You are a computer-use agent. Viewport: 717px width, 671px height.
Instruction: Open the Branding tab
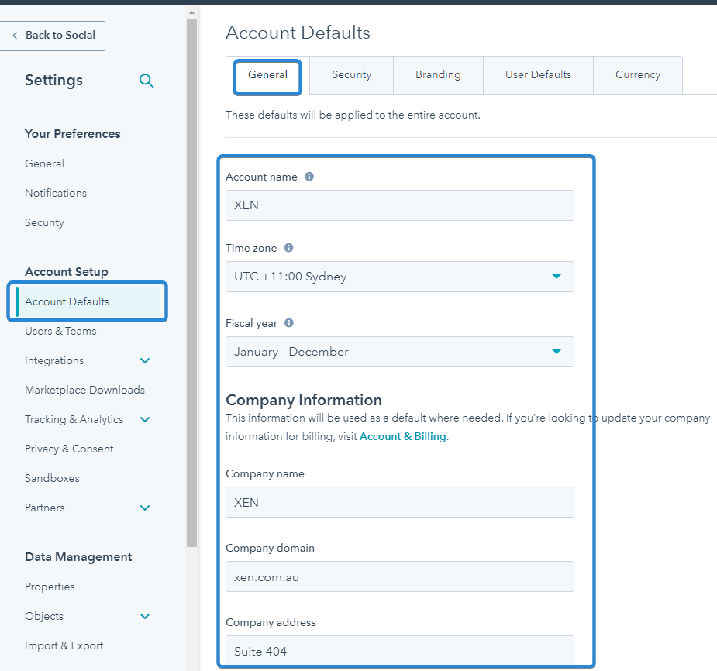pos(438,74)
